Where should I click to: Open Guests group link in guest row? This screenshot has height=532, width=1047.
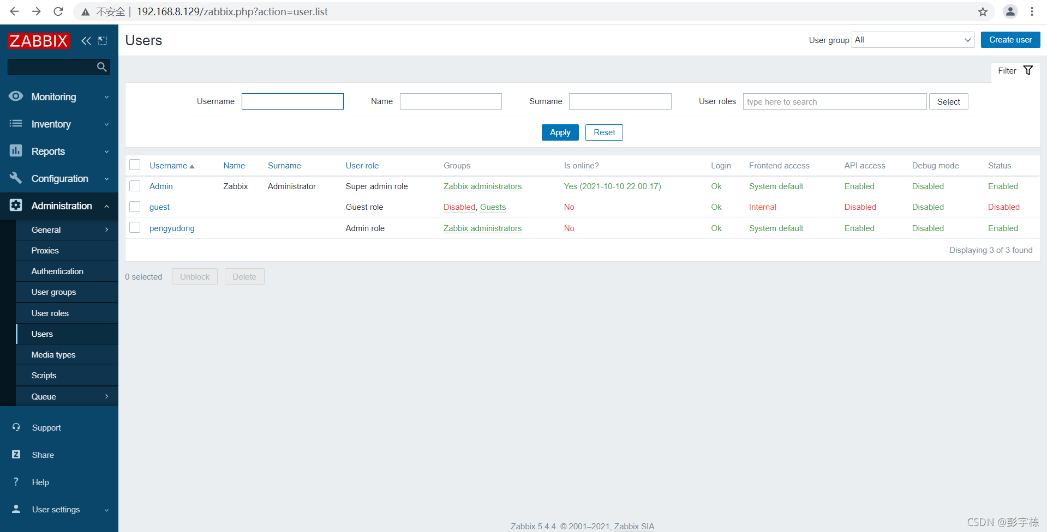[493, 207]
